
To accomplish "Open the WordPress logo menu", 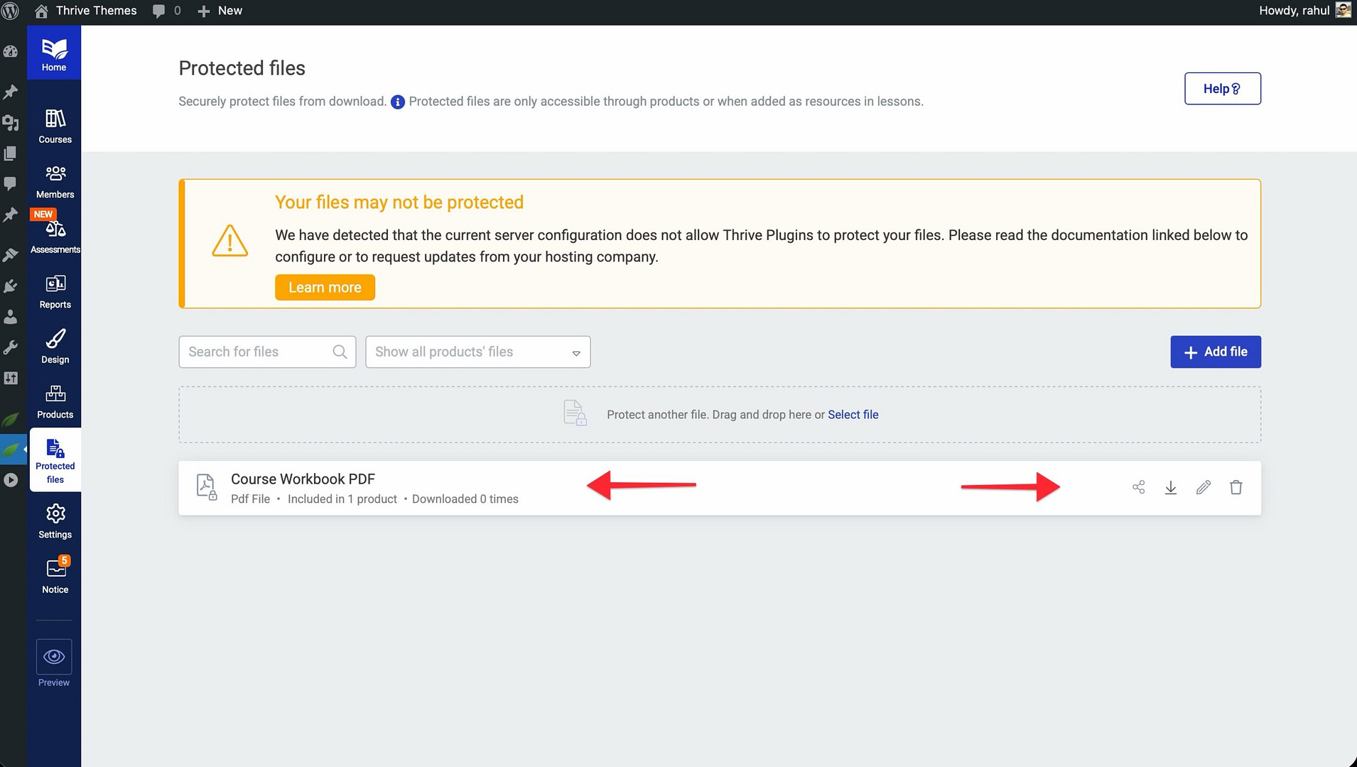I will click(x=11, y=11).
